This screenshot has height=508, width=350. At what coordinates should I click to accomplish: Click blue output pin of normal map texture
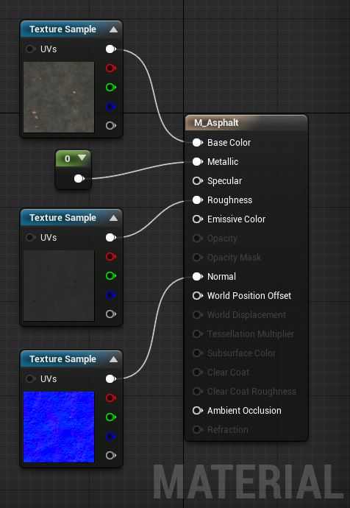click(x=111, y=436)
